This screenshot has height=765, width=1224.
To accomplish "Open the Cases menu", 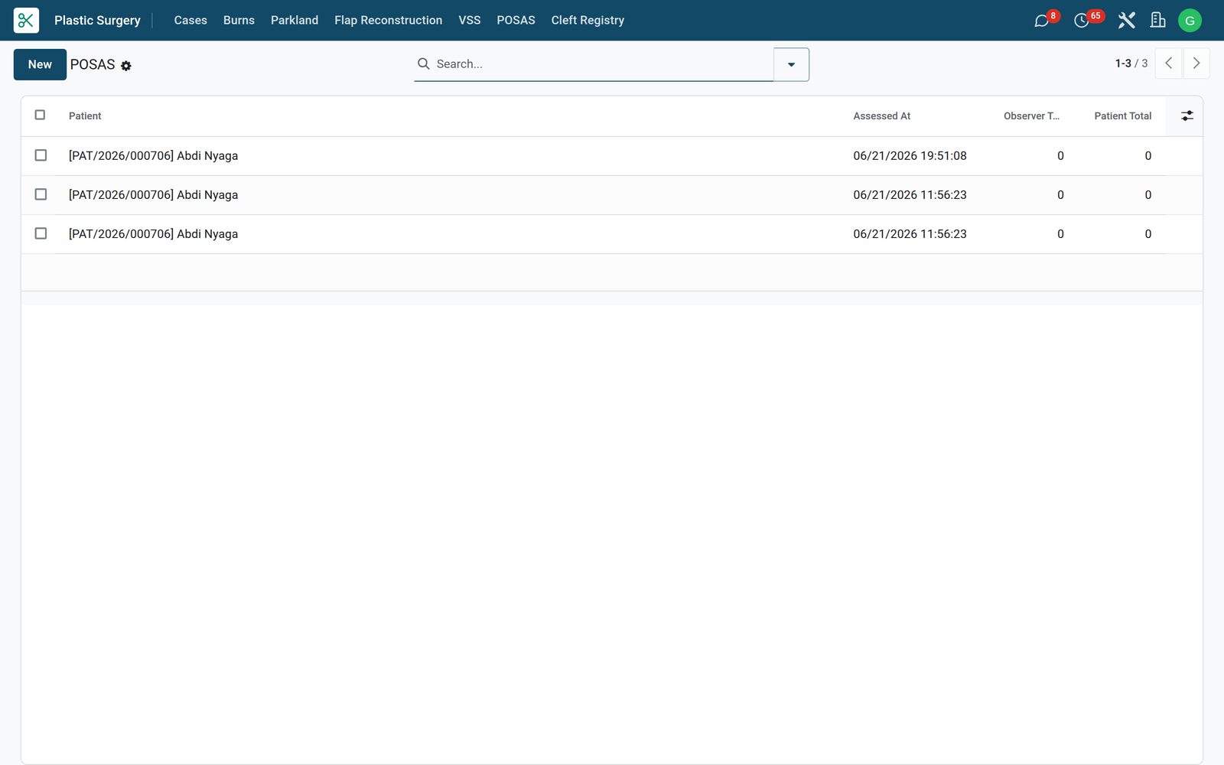I will tap(190, 21).
